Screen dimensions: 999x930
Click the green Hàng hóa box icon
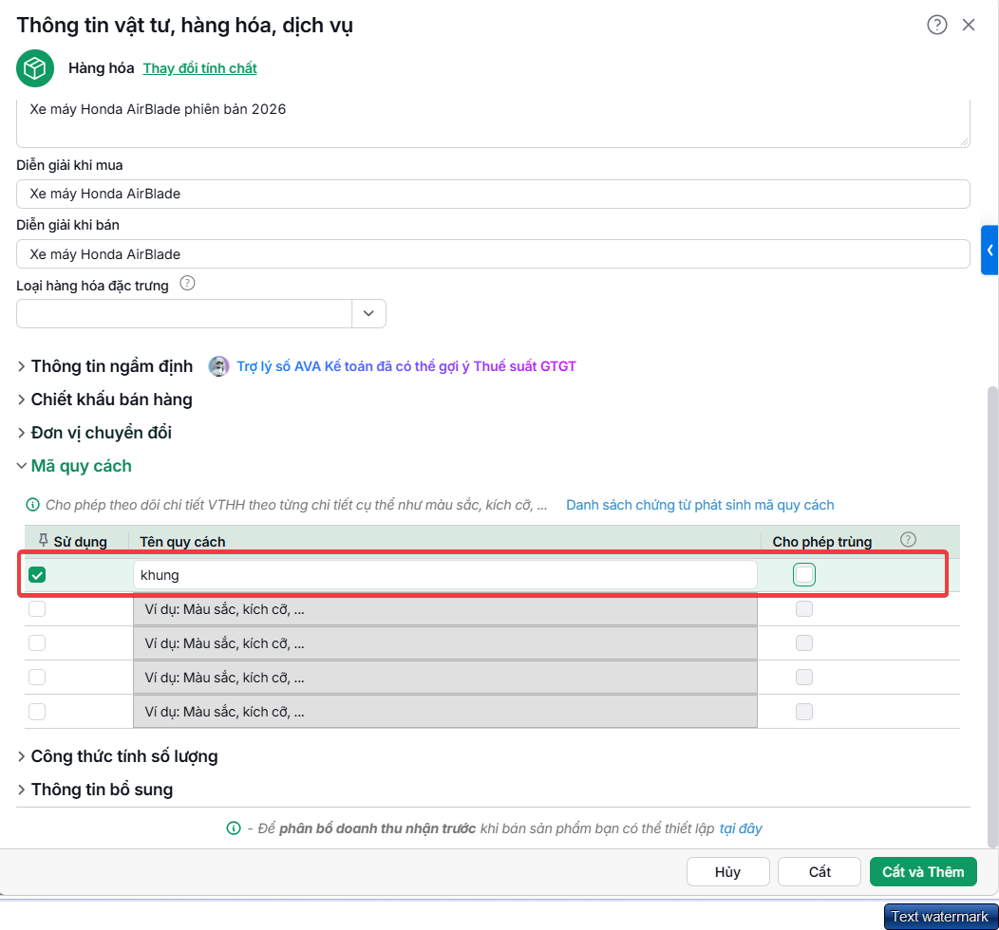35,68
